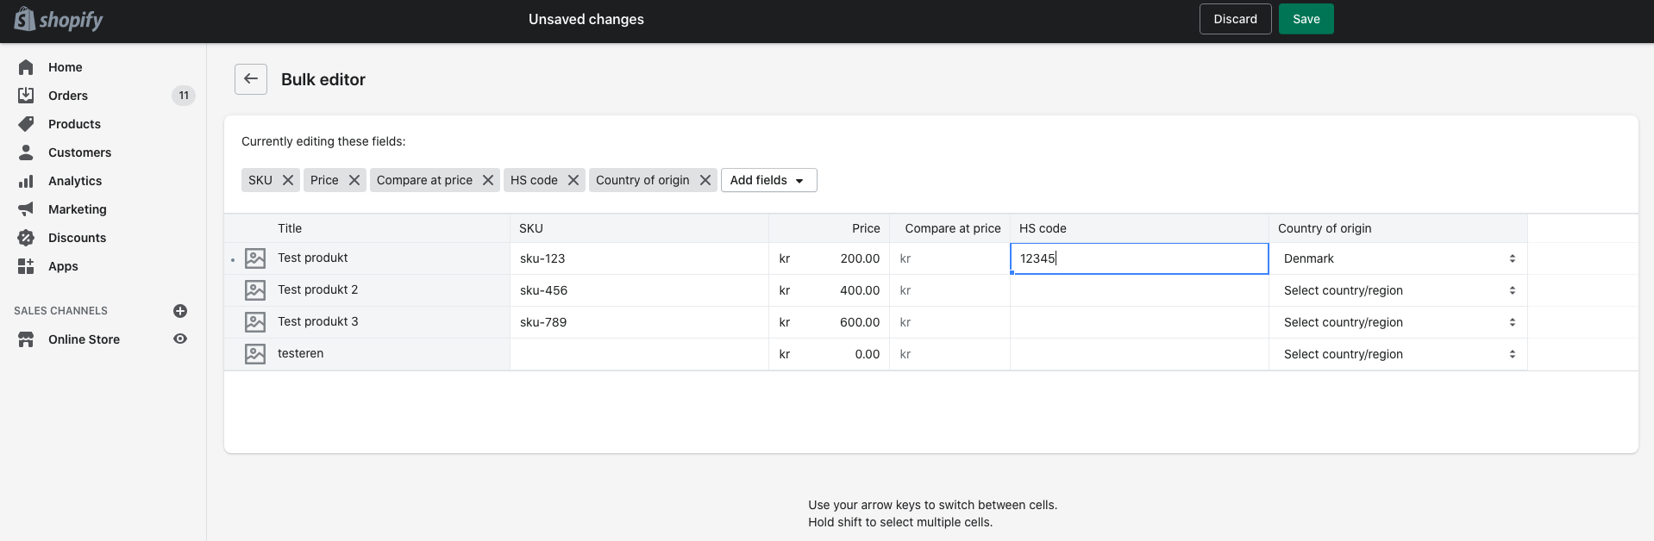Click the Test produkt 2 image thumbnail
Screen dimensions: 1654x541
click(255, 290)
